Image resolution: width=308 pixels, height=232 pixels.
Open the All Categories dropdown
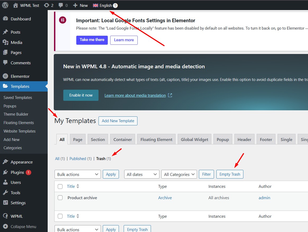[x=179, y=174]
